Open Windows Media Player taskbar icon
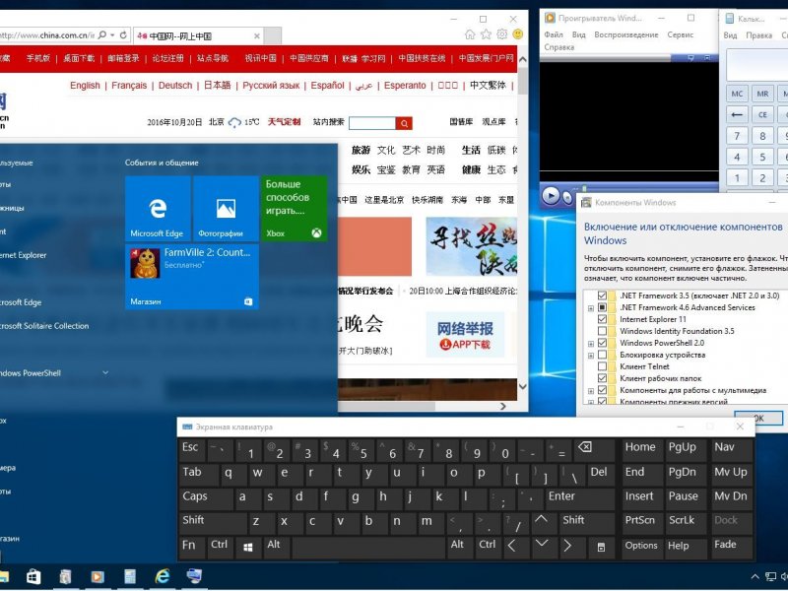This screenshot has width=788, height=591. [x=98, y=576]
